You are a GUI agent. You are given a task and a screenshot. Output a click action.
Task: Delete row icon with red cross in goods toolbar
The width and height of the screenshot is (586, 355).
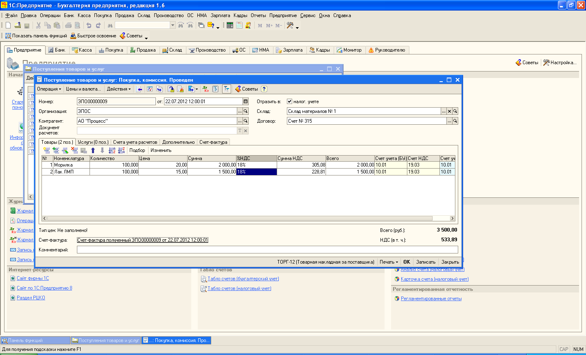click(74, 150)
